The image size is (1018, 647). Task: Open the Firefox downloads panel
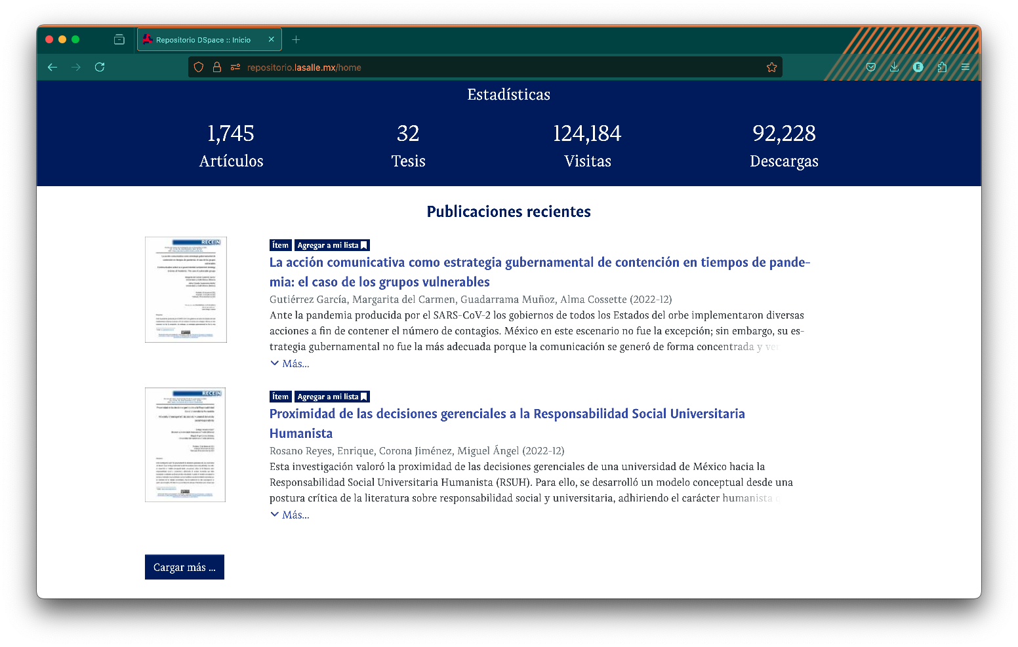[x=894, y=67]
